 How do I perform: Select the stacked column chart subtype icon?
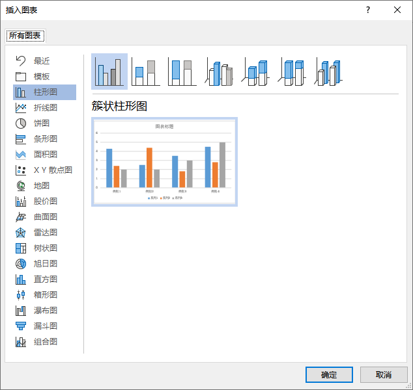(146, 71)
